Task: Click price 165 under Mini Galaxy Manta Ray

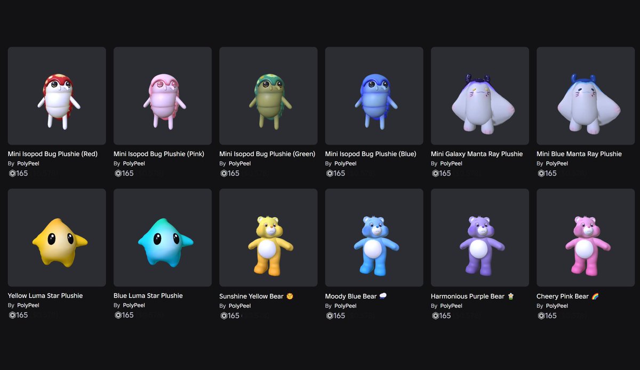Action: coord(445,173)
